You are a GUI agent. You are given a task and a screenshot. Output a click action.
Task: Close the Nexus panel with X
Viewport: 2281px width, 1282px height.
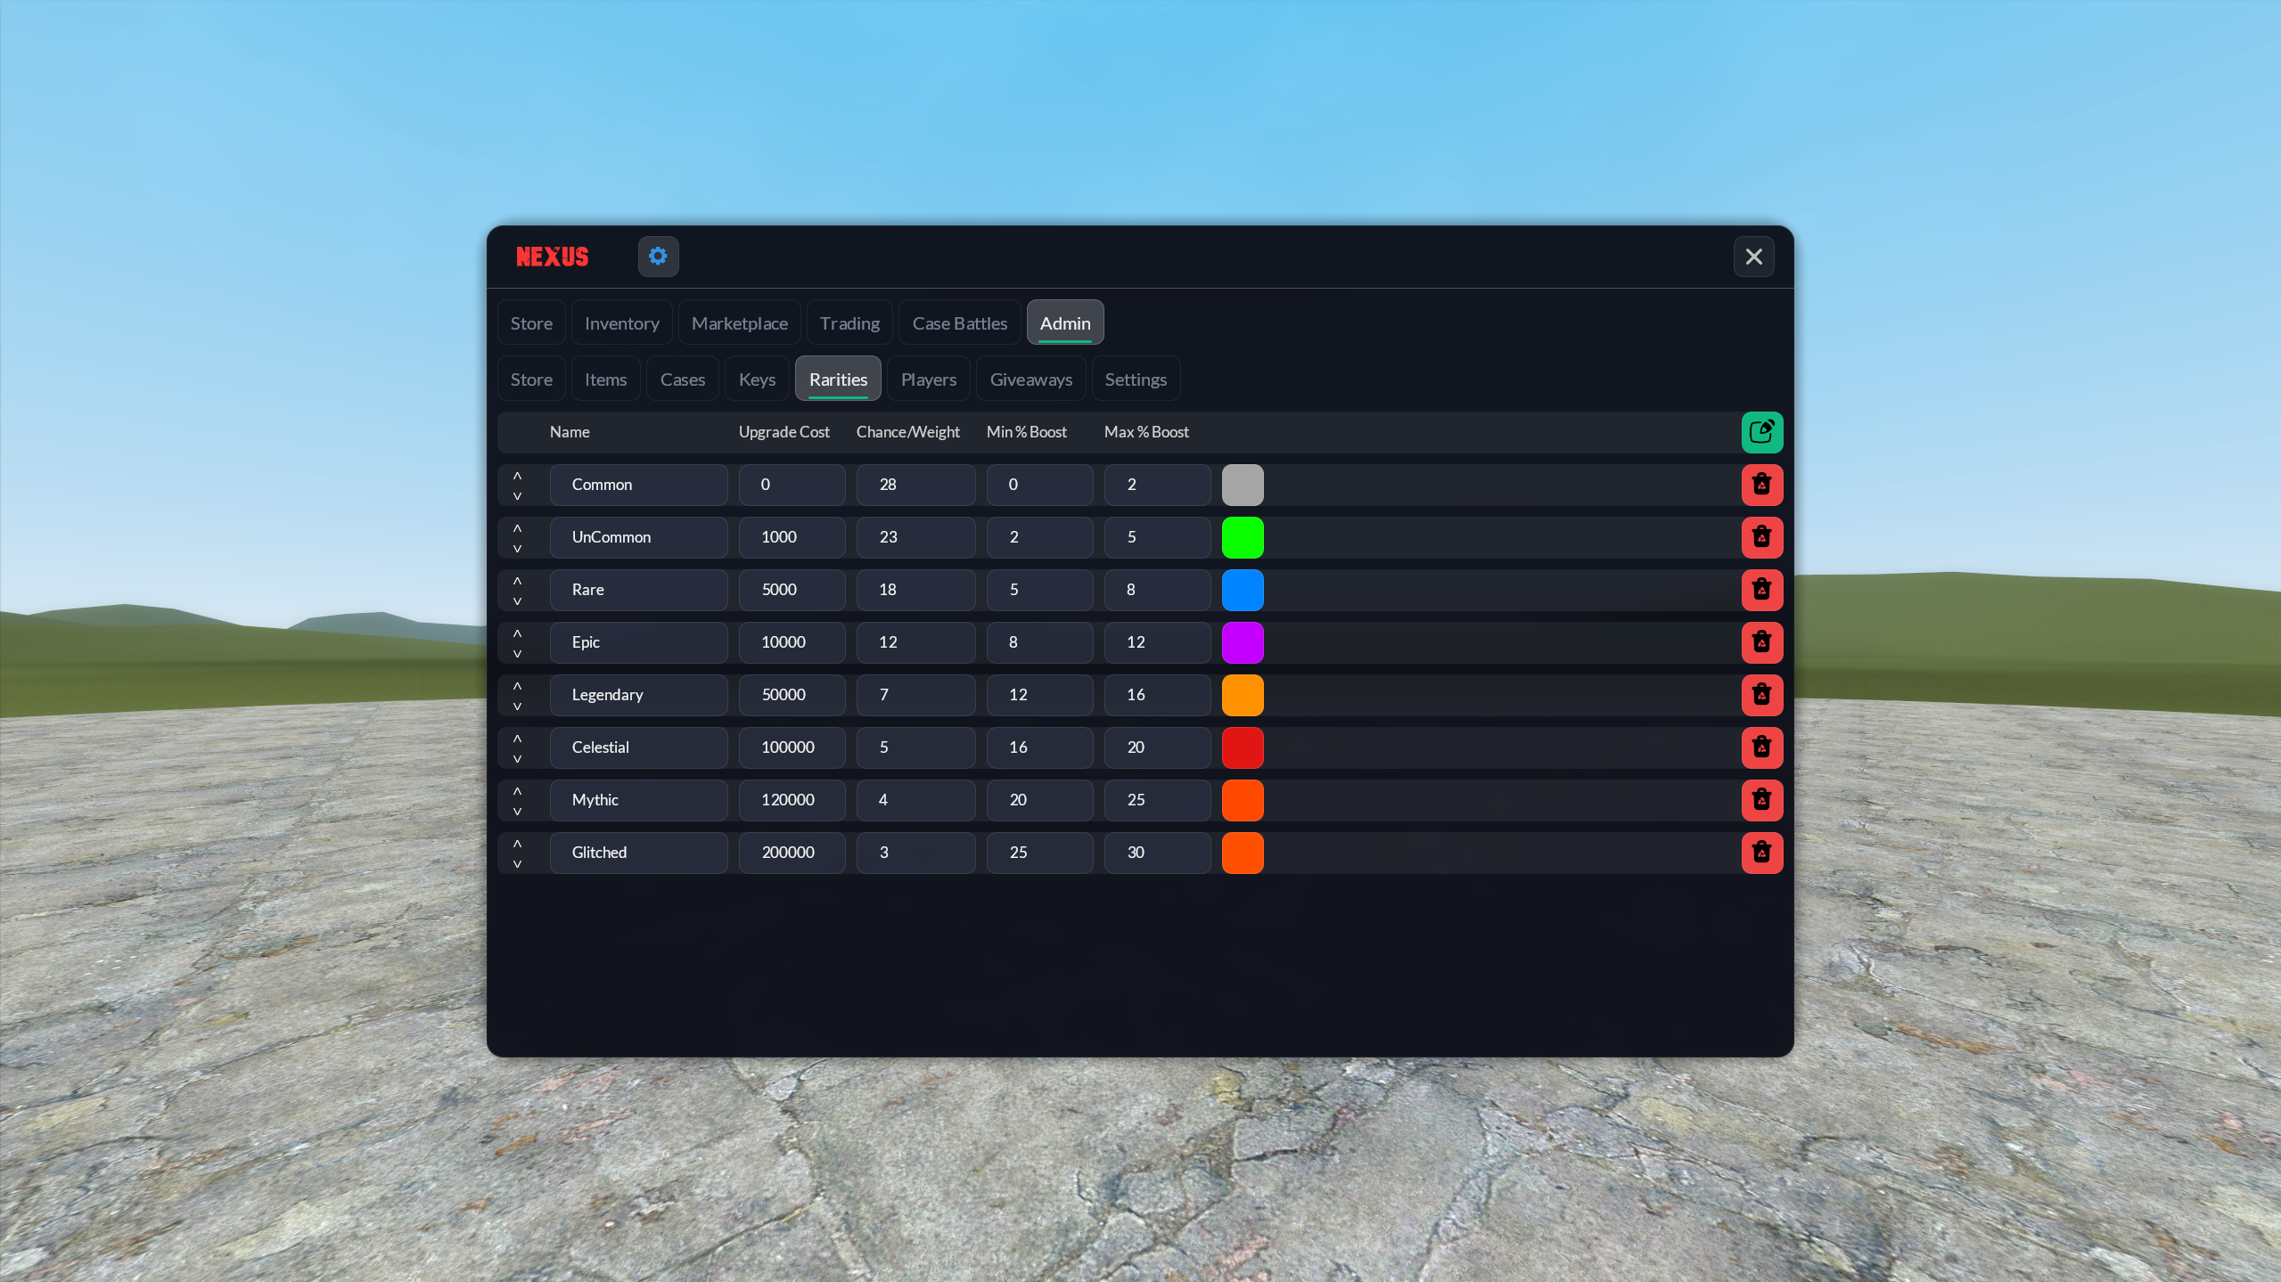(x=1753, y=257)
